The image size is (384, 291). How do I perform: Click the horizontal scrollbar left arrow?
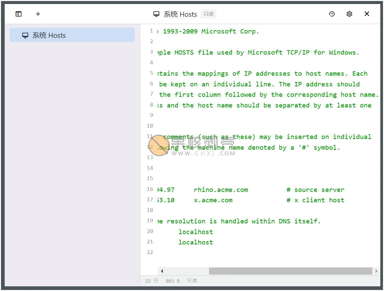pos(162,271)
